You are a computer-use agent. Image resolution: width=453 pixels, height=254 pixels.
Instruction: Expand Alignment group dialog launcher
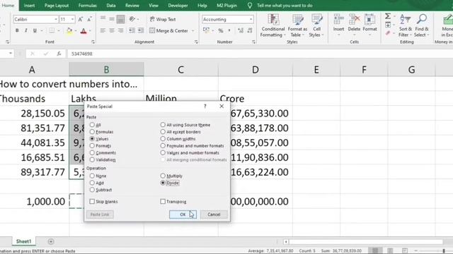[x=196, y=42]
